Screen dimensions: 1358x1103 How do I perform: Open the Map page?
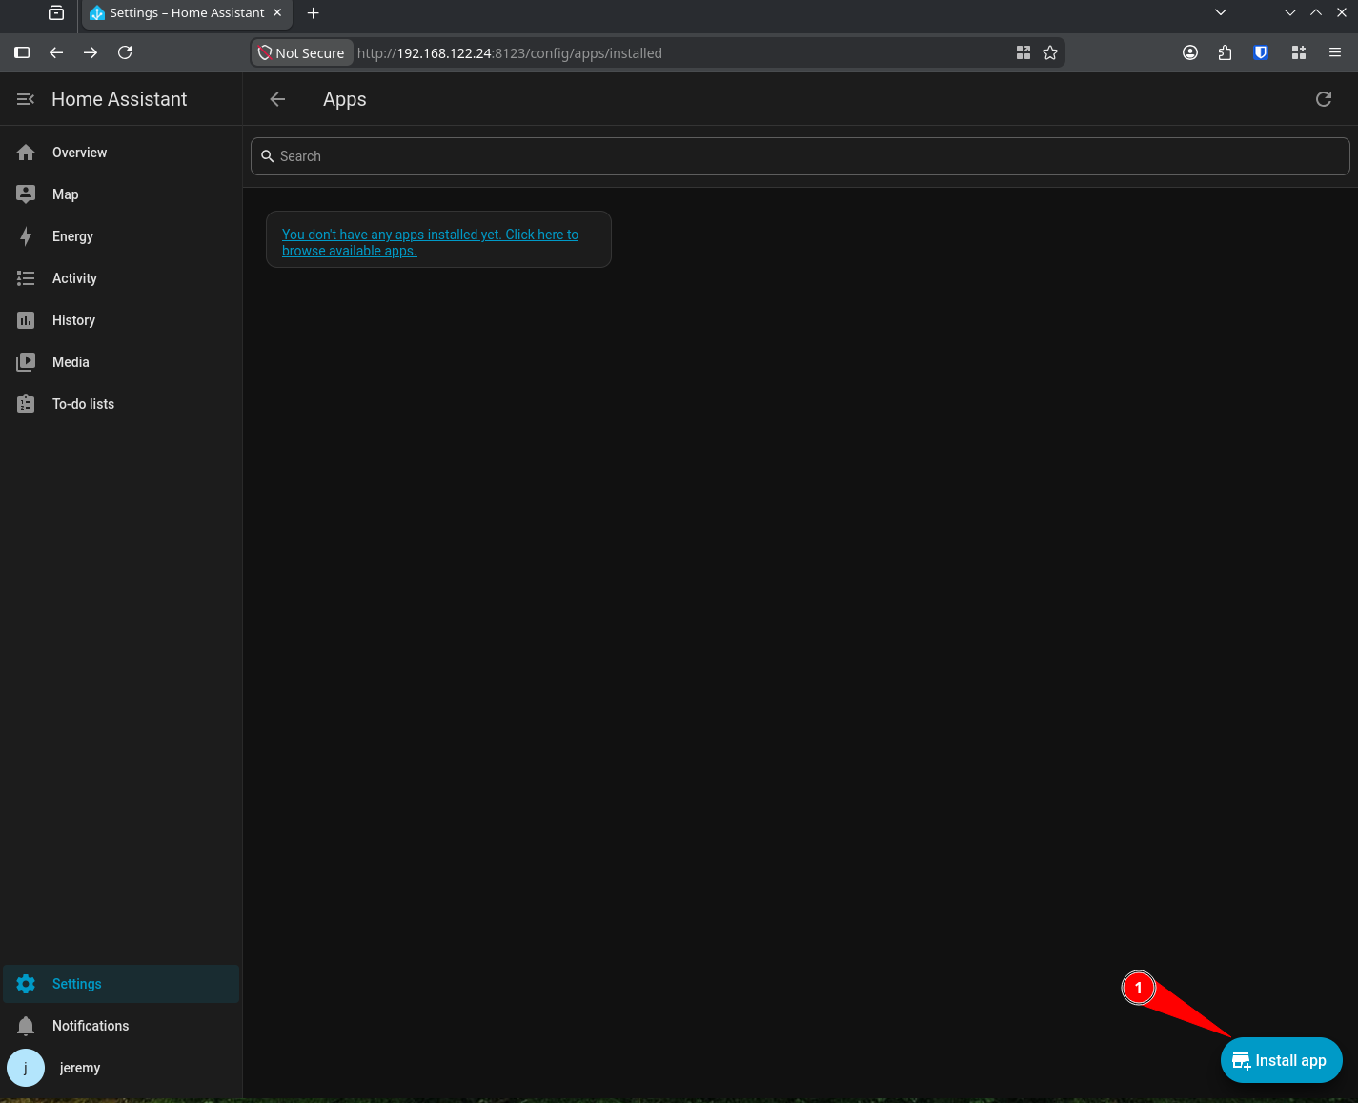121,194
